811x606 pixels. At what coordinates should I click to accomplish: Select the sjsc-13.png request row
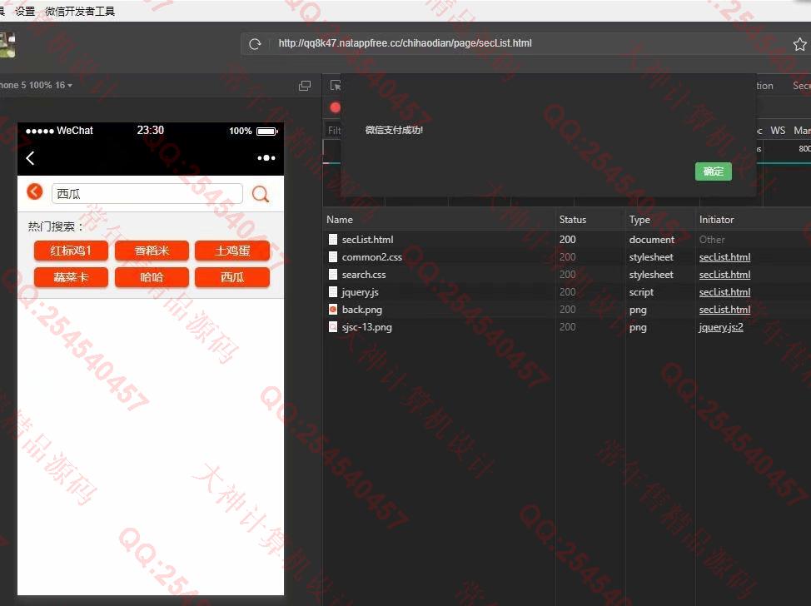pos(567,327)
